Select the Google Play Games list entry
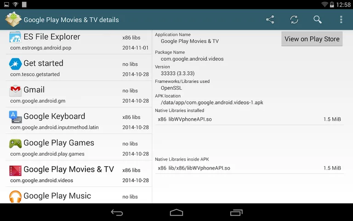 (x=79, y=147)
